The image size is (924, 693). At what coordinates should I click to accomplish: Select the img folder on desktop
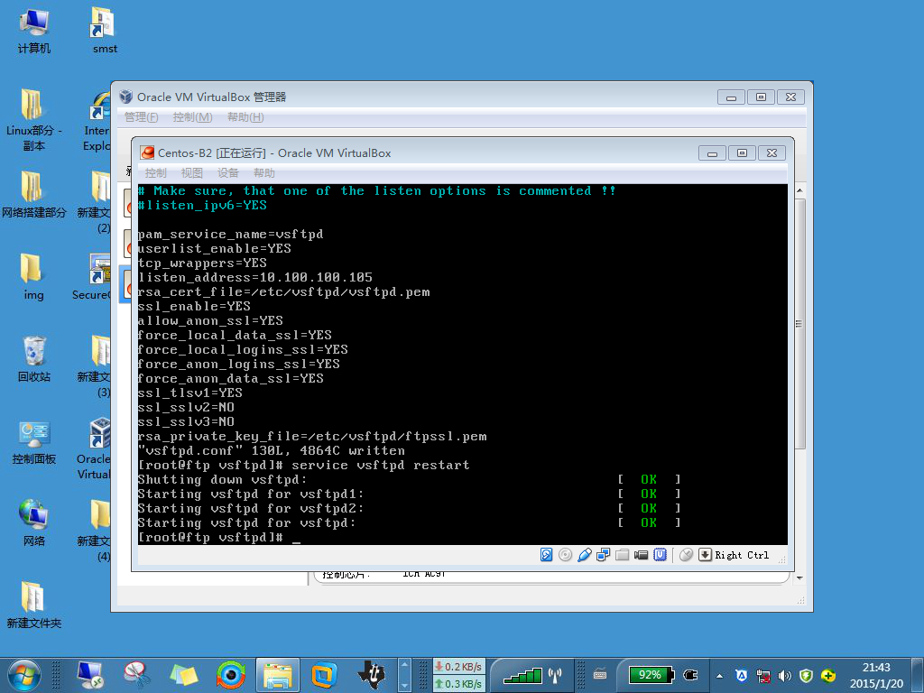[x=33, y=276]
